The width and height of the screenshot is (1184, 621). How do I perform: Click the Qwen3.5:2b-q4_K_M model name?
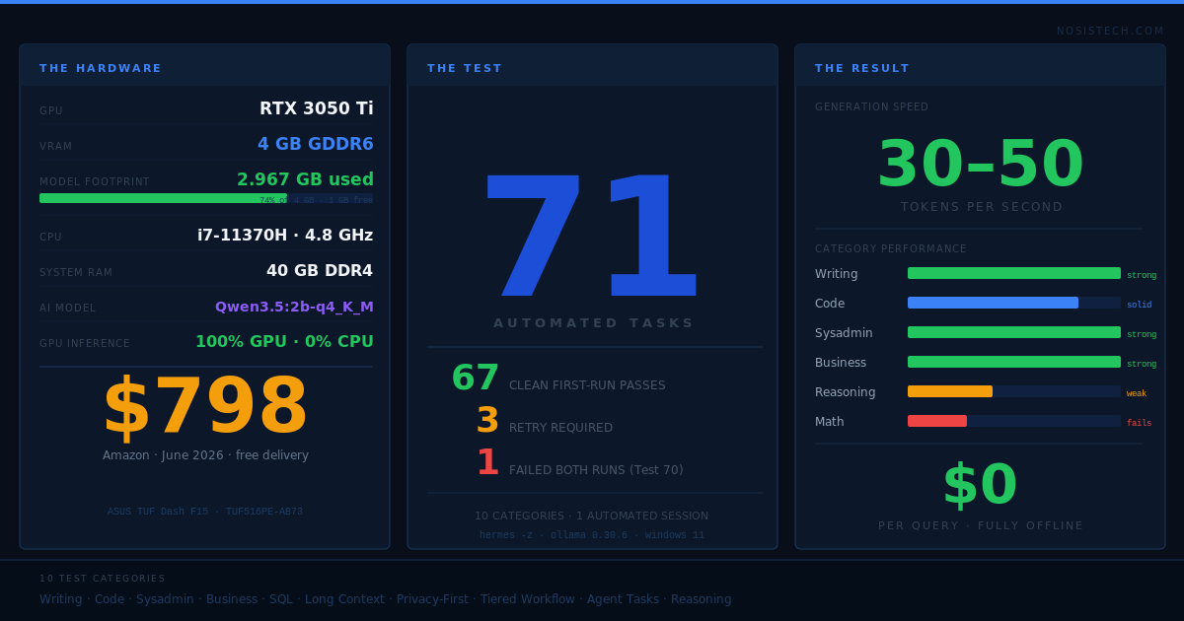294,307
